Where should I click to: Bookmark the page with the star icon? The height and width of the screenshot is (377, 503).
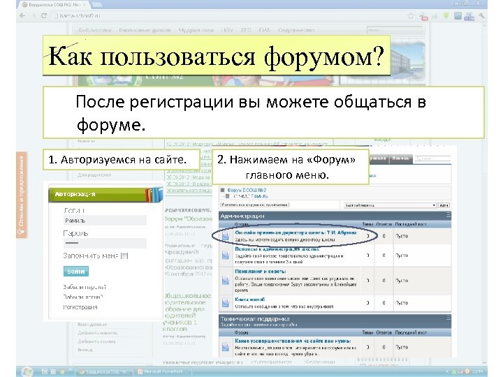pos(411,15)
